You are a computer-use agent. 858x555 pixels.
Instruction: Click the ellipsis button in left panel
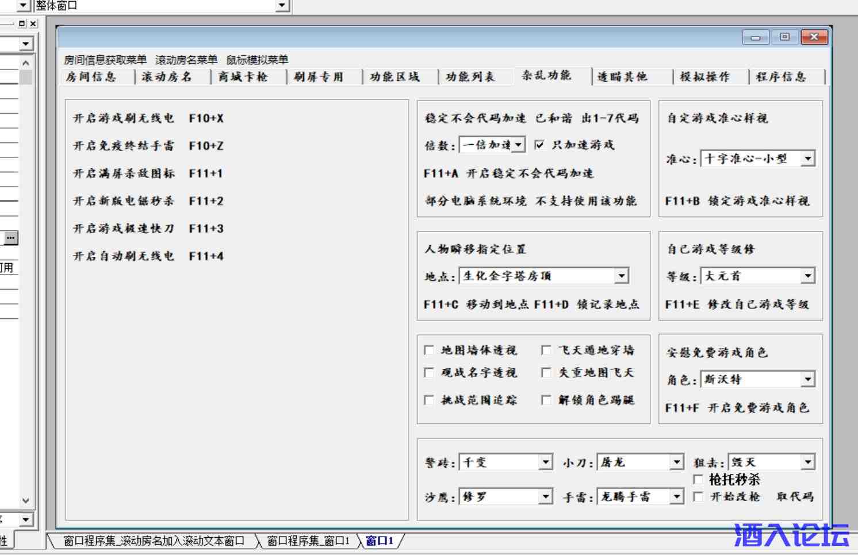tap(11, 238)
